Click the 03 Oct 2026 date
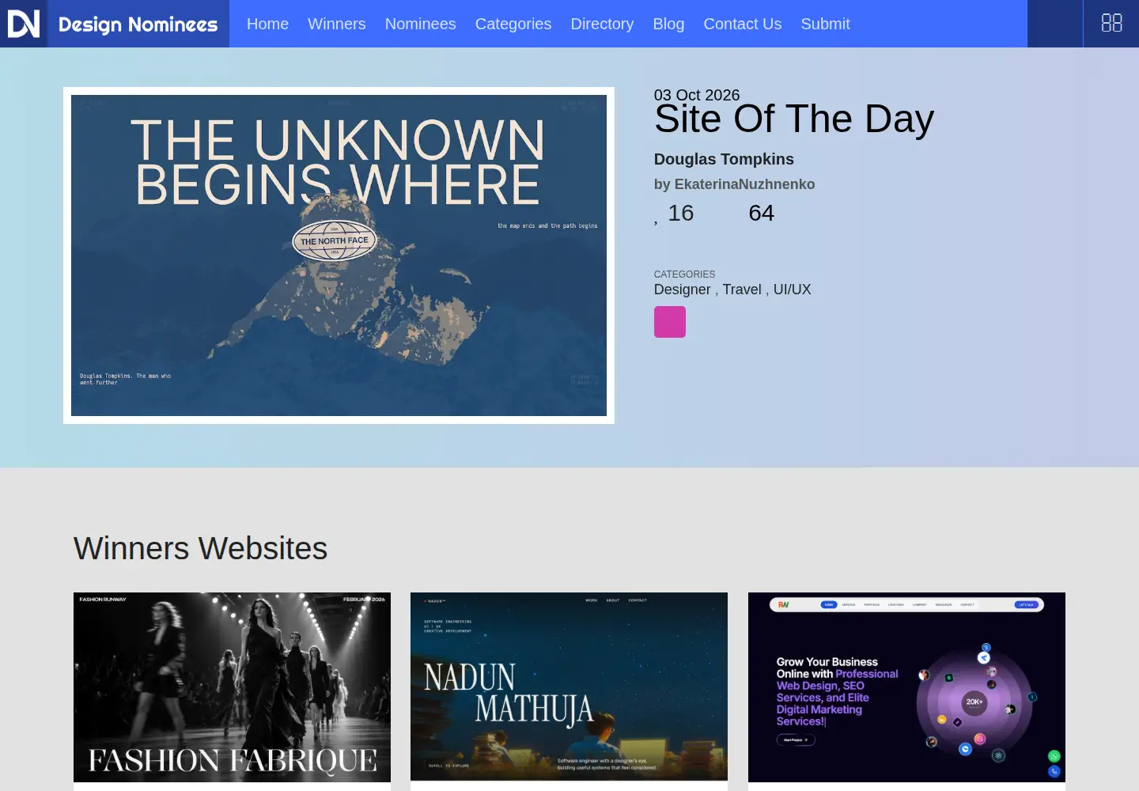The height and width of the screenshot is (791, 1139). click(x=697, y=95)
